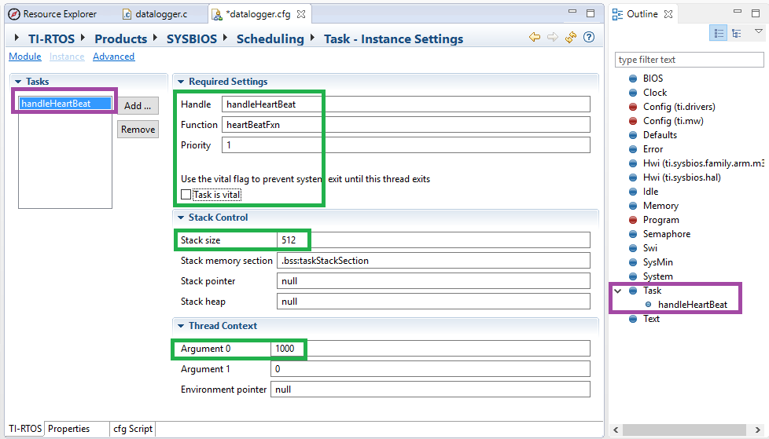Select Semaphore in the Outline tree
The image size is (769, 439).
pyautogui.click(x=666, y=234)
